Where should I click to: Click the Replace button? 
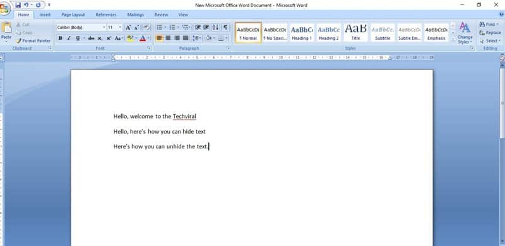(490, 33)
